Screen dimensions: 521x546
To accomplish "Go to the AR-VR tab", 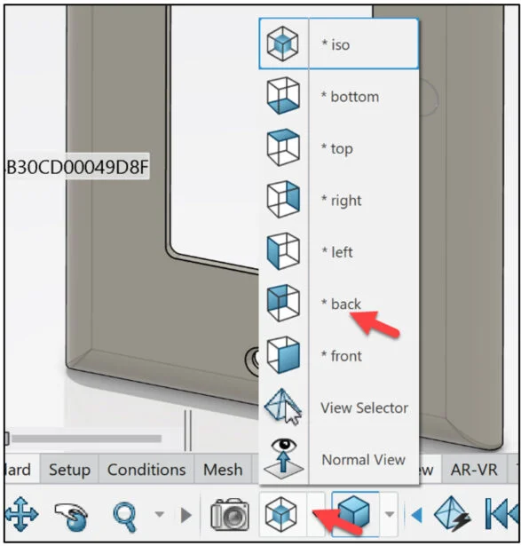I will tap(474, 470).
